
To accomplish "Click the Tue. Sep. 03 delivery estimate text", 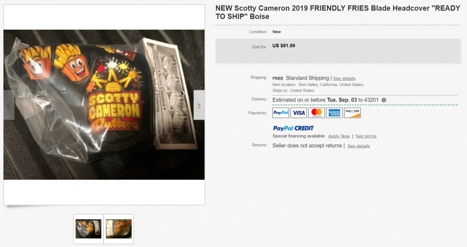I will [x=342, y=100].
